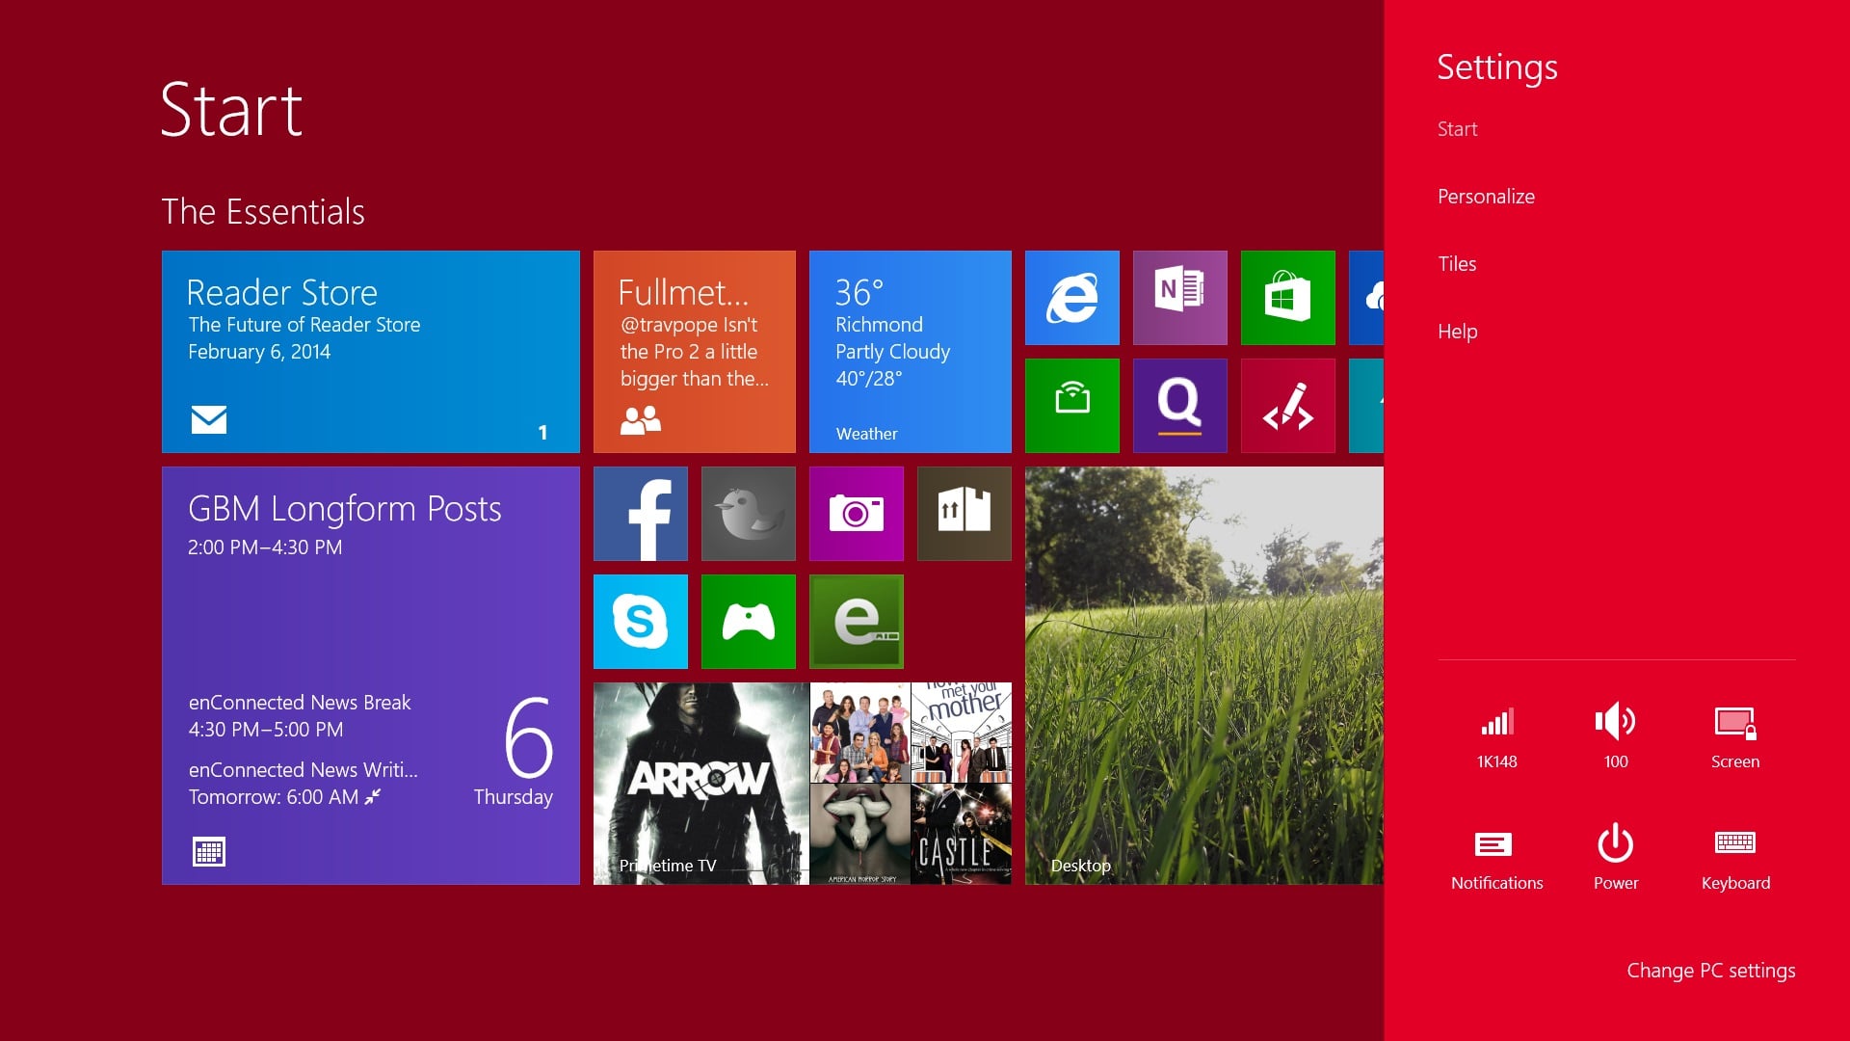Click the Power icon in Settings
The height and width of the screenshot is (1041, 1850).
click(1616, 856)
